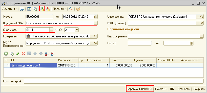This screenshot has width=207, height=93.
Task: Click the magnifier icon next to Контрагент field
Action: pyautogui.click(x=96, y=36)
